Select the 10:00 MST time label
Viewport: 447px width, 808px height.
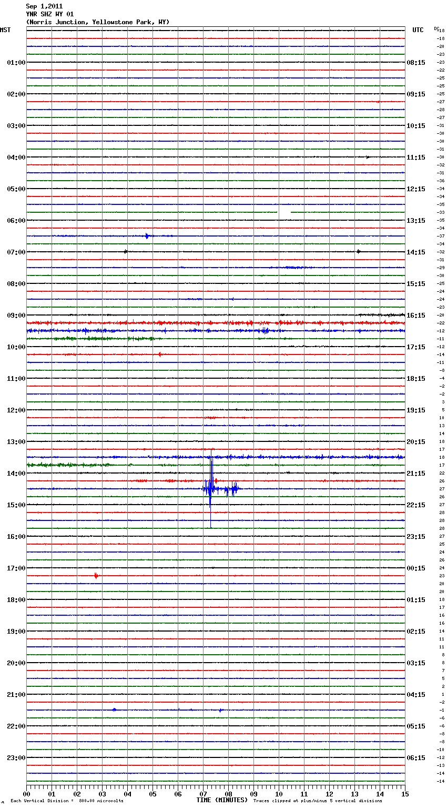(16, 347)
